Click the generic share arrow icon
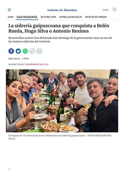The height and width of the screenshot is (175, 124). coord(32,51)
